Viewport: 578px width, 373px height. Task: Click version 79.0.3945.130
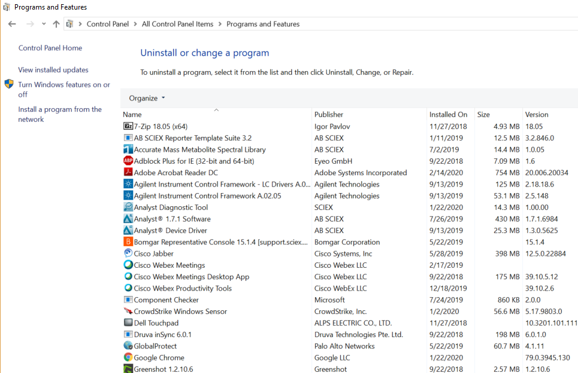547,357
